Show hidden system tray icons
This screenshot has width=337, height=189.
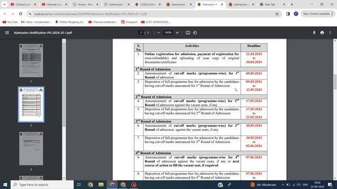283,184
